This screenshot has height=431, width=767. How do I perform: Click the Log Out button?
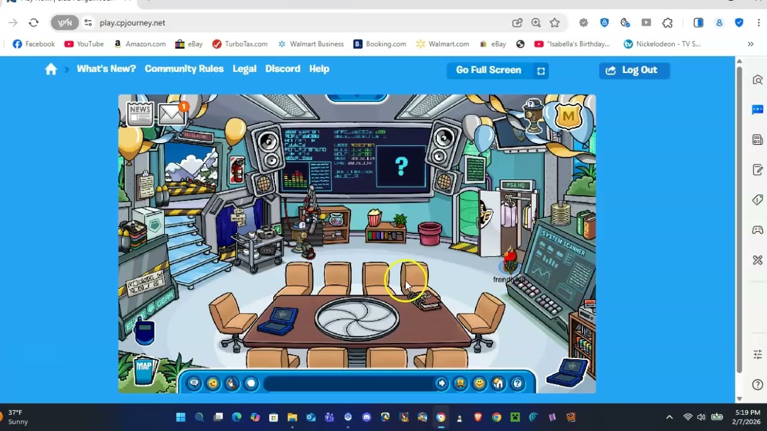tap(635, 71)
